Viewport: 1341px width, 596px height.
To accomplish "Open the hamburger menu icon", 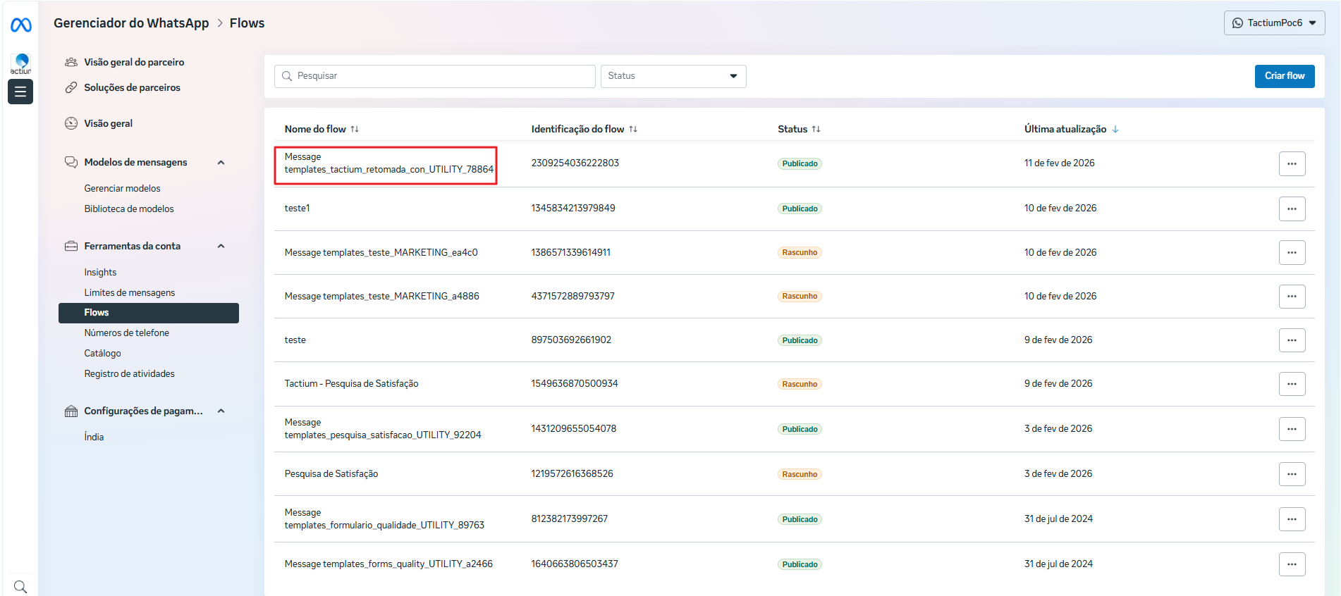I will (20, 92).
